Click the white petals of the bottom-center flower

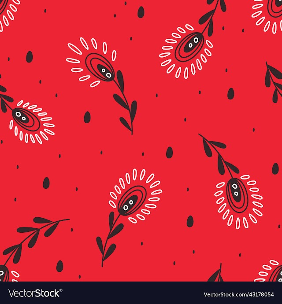click(135, 196)
